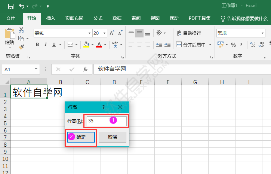Open the PDF工具集 tab
The width and height of the screenshot is (271, 174).
(x=200, y=18)
